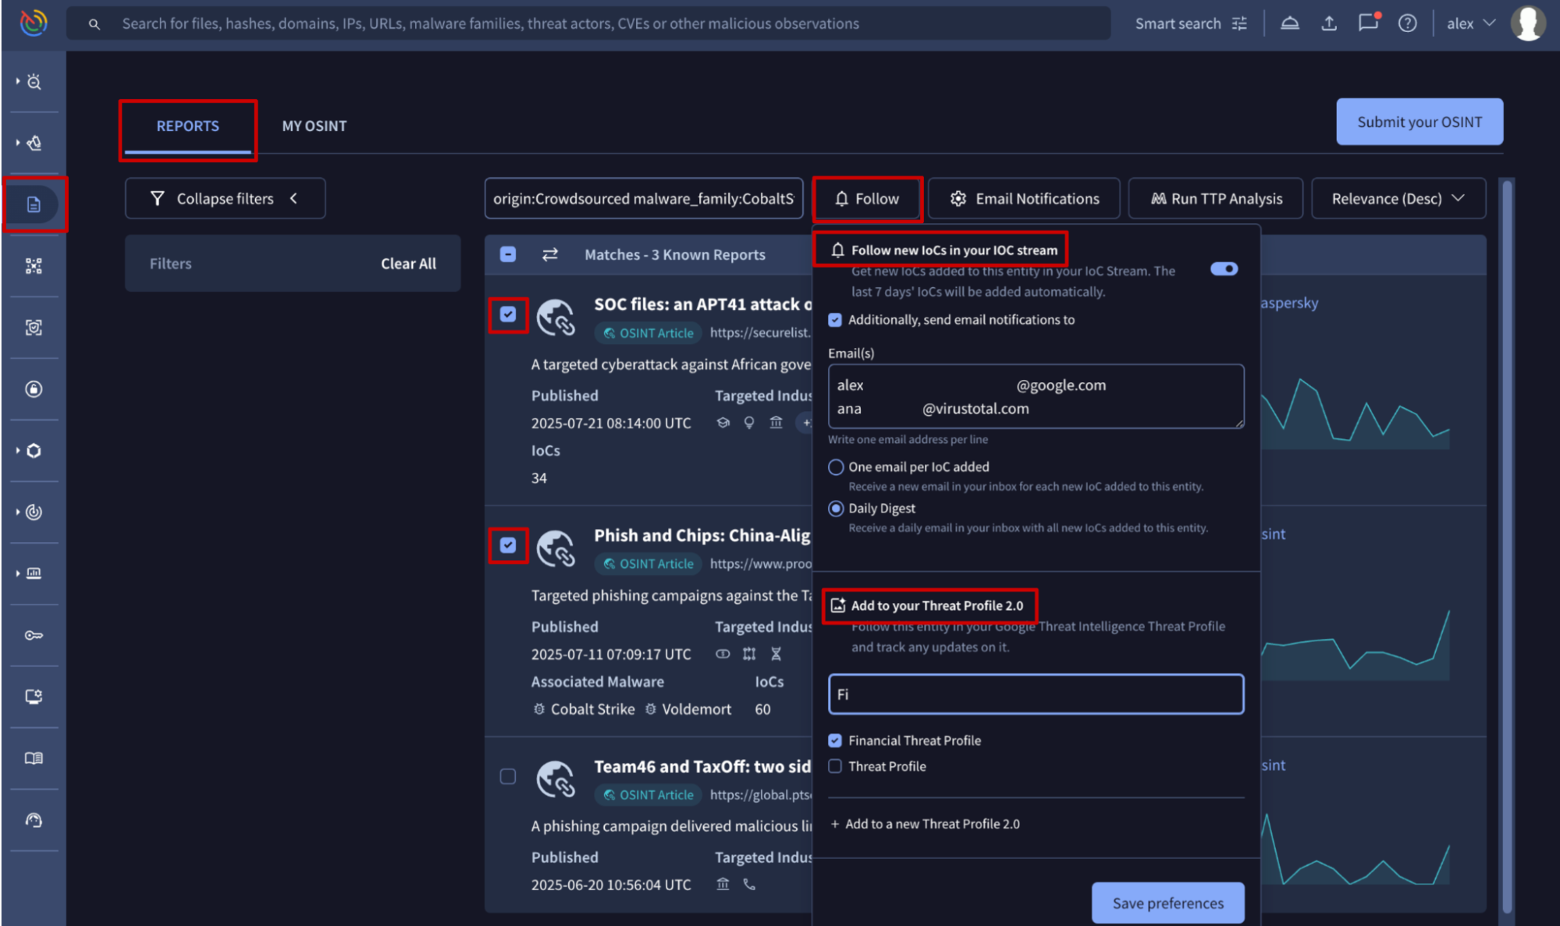Screen dimensions: 1560x926
Task: Select One email per IoC added option
Action: pos(836,467)
